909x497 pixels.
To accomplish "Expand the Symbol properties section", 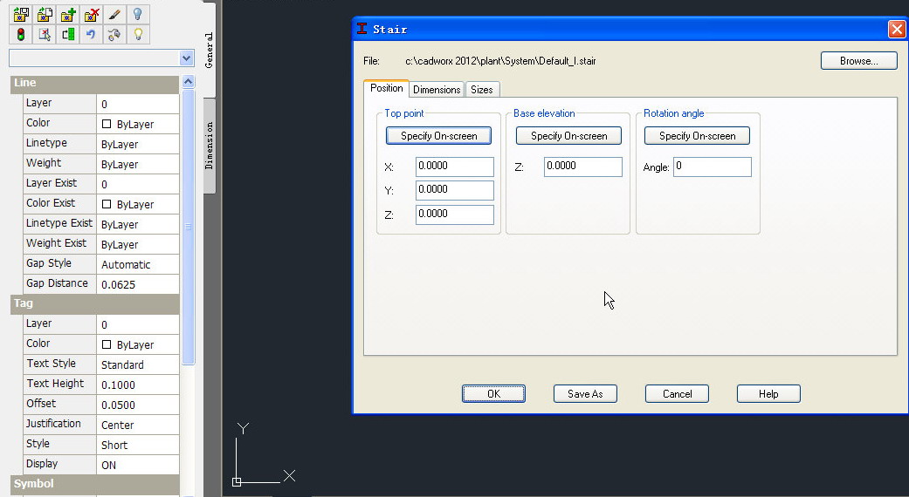I will 94,484.
